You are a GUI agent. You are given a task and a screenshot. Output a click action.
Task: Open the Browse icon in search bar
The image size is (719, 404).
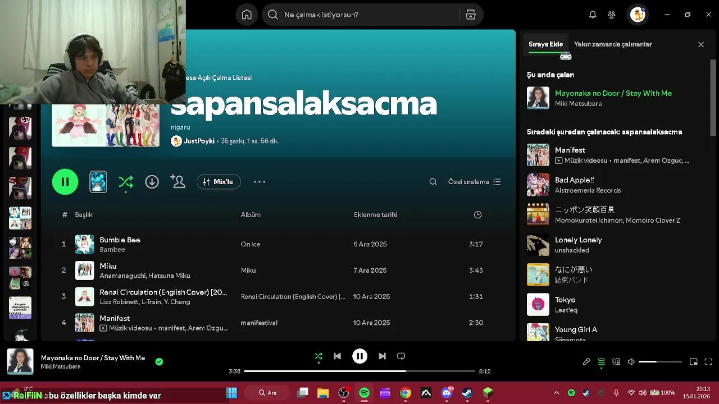471,15
